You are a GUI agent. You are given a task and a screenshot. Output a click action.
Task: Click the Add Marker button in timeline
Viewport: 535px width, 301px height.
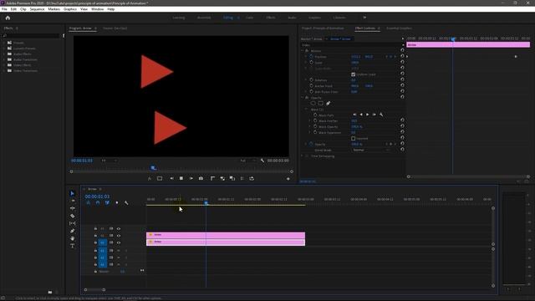tap(117, 202)
